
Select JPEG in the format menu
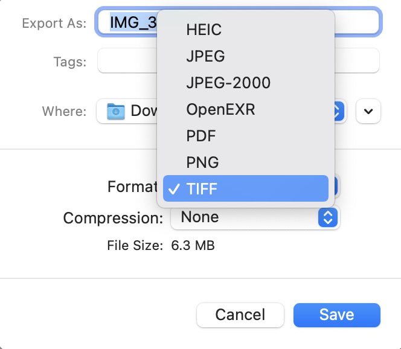[x=205, y=56]
